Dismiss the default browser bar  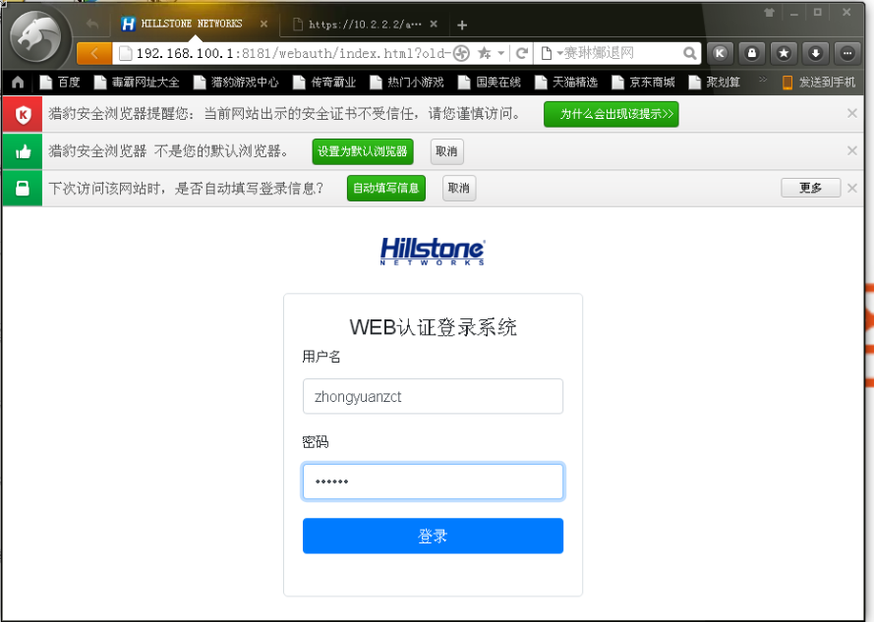(851, 150)
